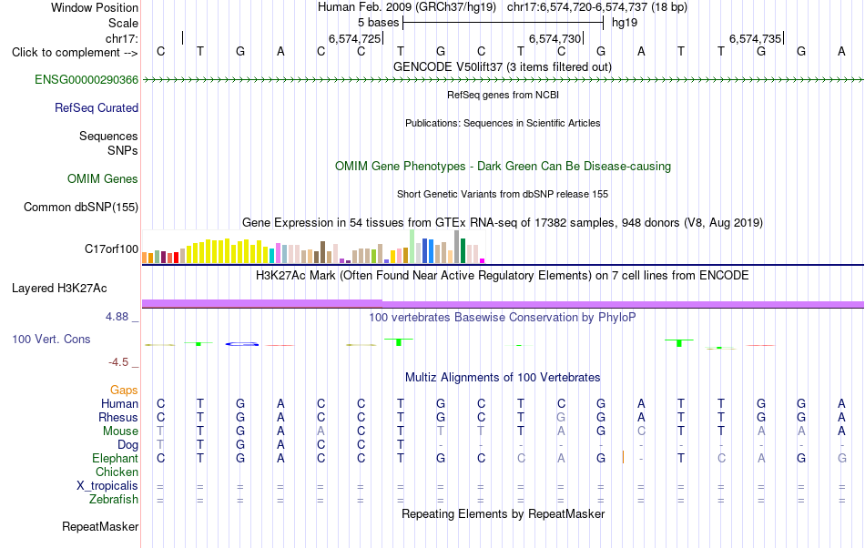Click the chr17:6,574,720-6,574,737 position text

coord(597,7)
